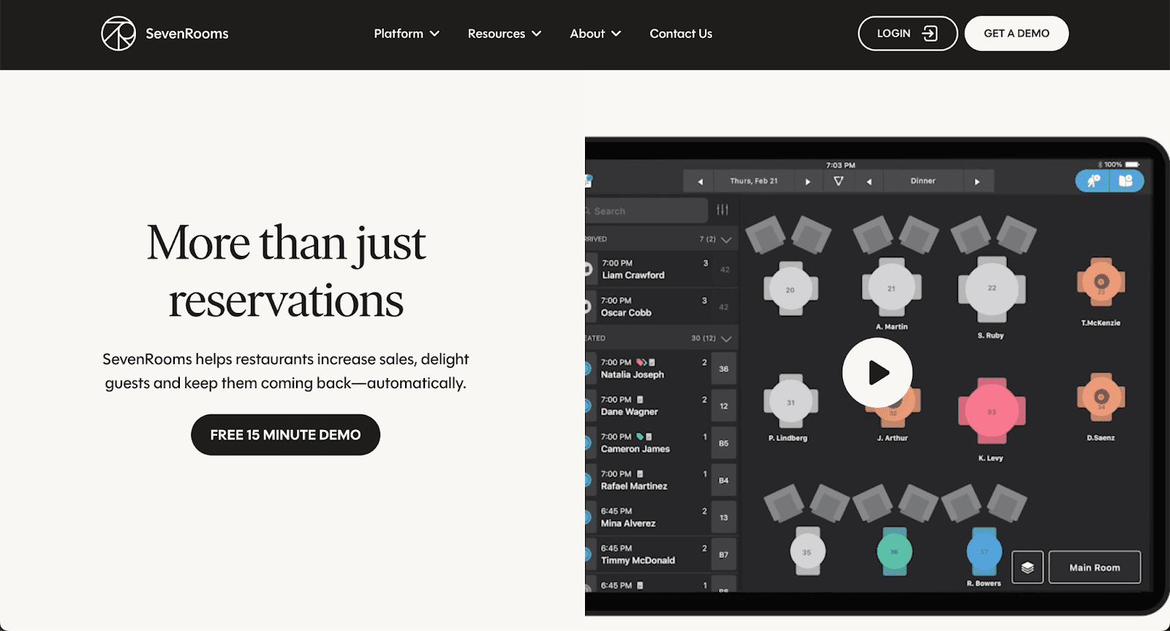Click the Thurs, Feb 21 date label
The height and width of the screenshot is (631, 1170).
tap(754, 181)
